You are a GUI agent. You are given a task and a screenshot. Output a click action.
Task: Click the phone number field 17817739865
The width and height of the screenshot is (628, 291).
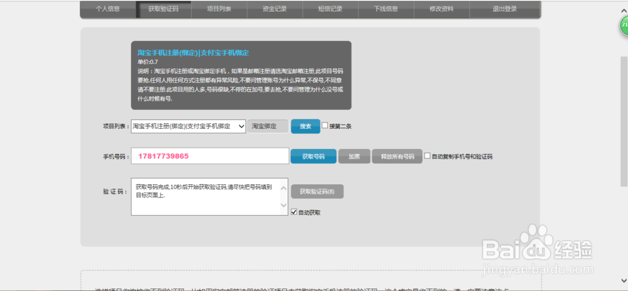coord(210,156)
